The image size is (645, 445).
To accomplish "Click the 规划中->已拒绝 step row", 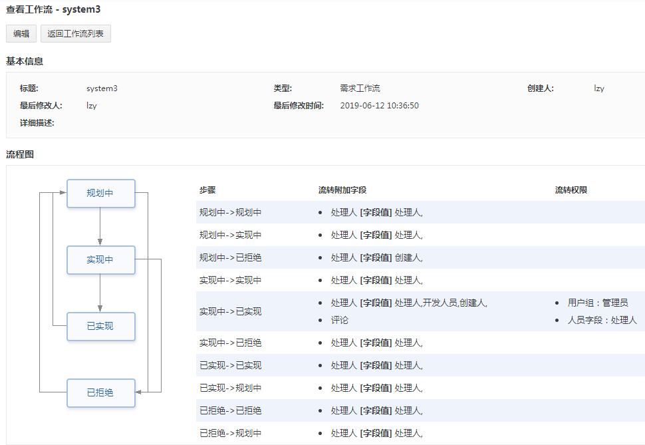I will pos(420,257).
